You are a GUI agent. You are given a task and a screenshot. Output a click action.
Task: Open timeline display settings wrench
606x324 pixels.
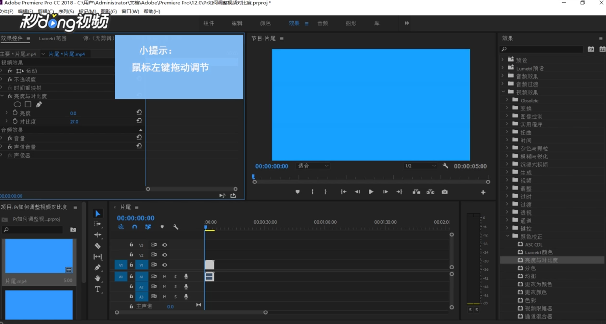[x=175, y=227]
